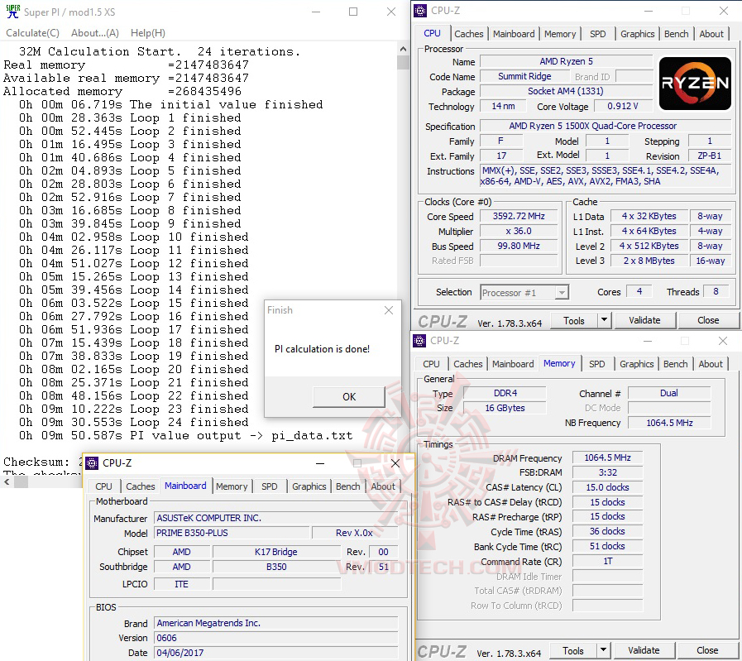Viewport: 742px width, 661px height.
Task: Switch to Bench tab in top CPU-Z window
Action: coord(676,34)
